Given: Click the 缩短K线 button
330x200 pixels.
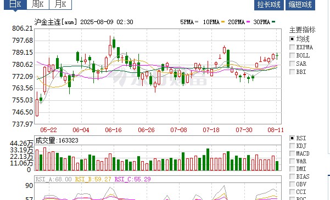Looking at the screenshot, I should pyautogui.click(x=300, y=4).
